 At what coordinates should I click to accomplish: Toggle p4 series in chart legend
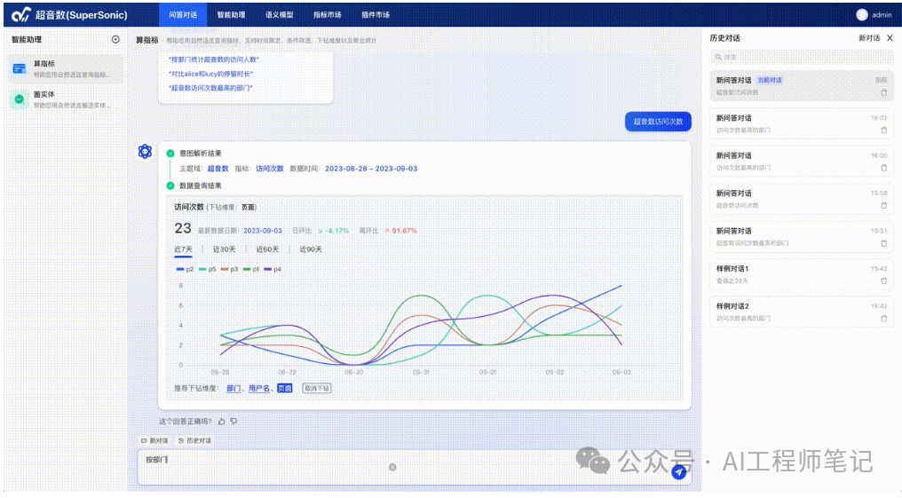pos(273,269)
